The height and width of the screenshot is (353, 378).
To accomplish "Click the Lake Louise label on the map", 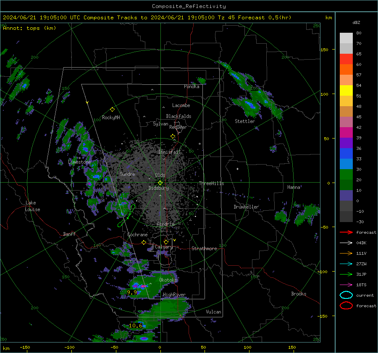I will click(x=33, y=206).
